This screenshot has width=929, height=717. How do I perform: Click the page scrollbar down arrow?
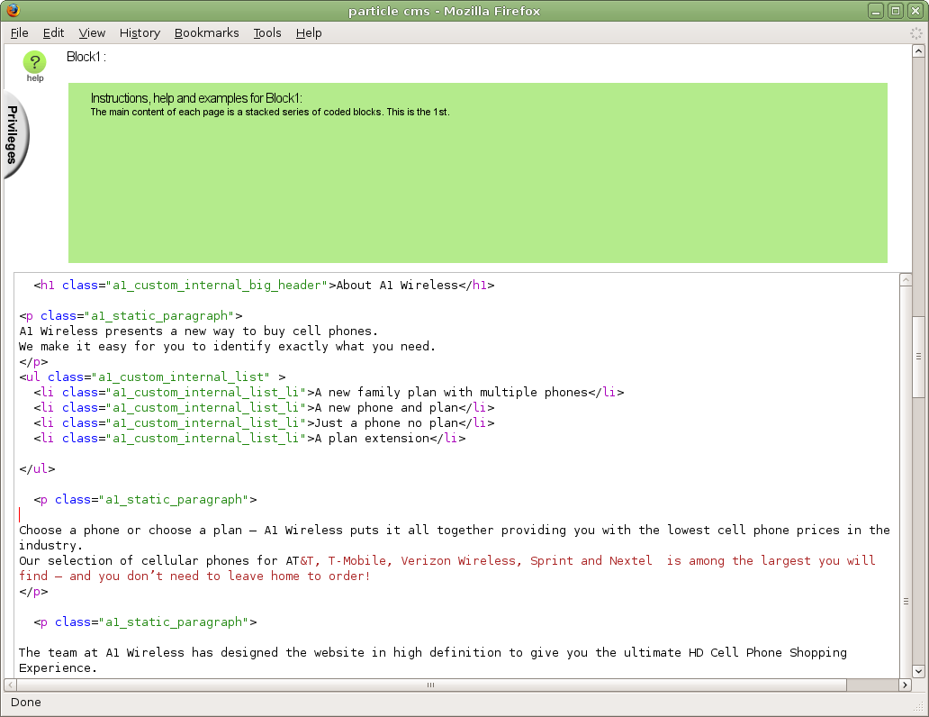click(918, 671)
